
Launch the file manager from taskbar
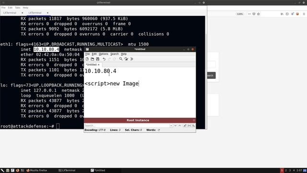click(8, 171)
